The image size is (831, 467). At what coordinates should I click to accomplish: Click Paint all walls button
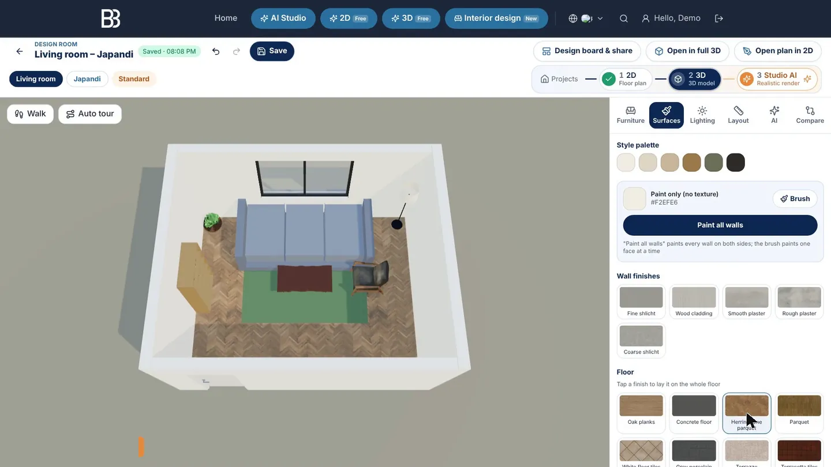point(720,225)
